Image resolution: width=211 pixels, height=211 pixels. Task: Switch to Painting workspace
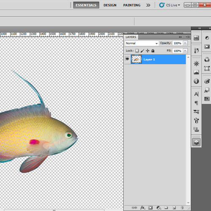[132, 5]
